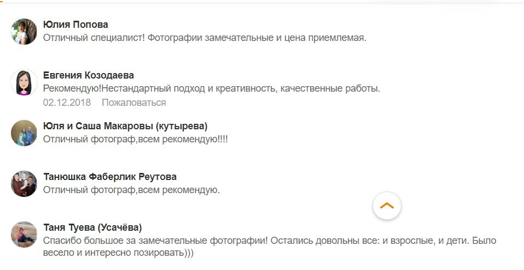
Task: Open Танюшка Фаберлик Реутова's profile picture
Action: 24,184
